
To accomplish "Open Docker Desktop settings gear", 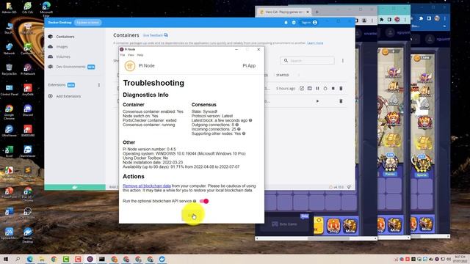I will 294,23.
